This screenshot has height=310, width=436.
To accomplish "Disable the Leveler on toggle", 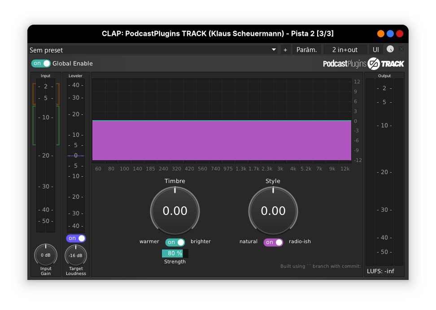I will click(x=76, y=238).
